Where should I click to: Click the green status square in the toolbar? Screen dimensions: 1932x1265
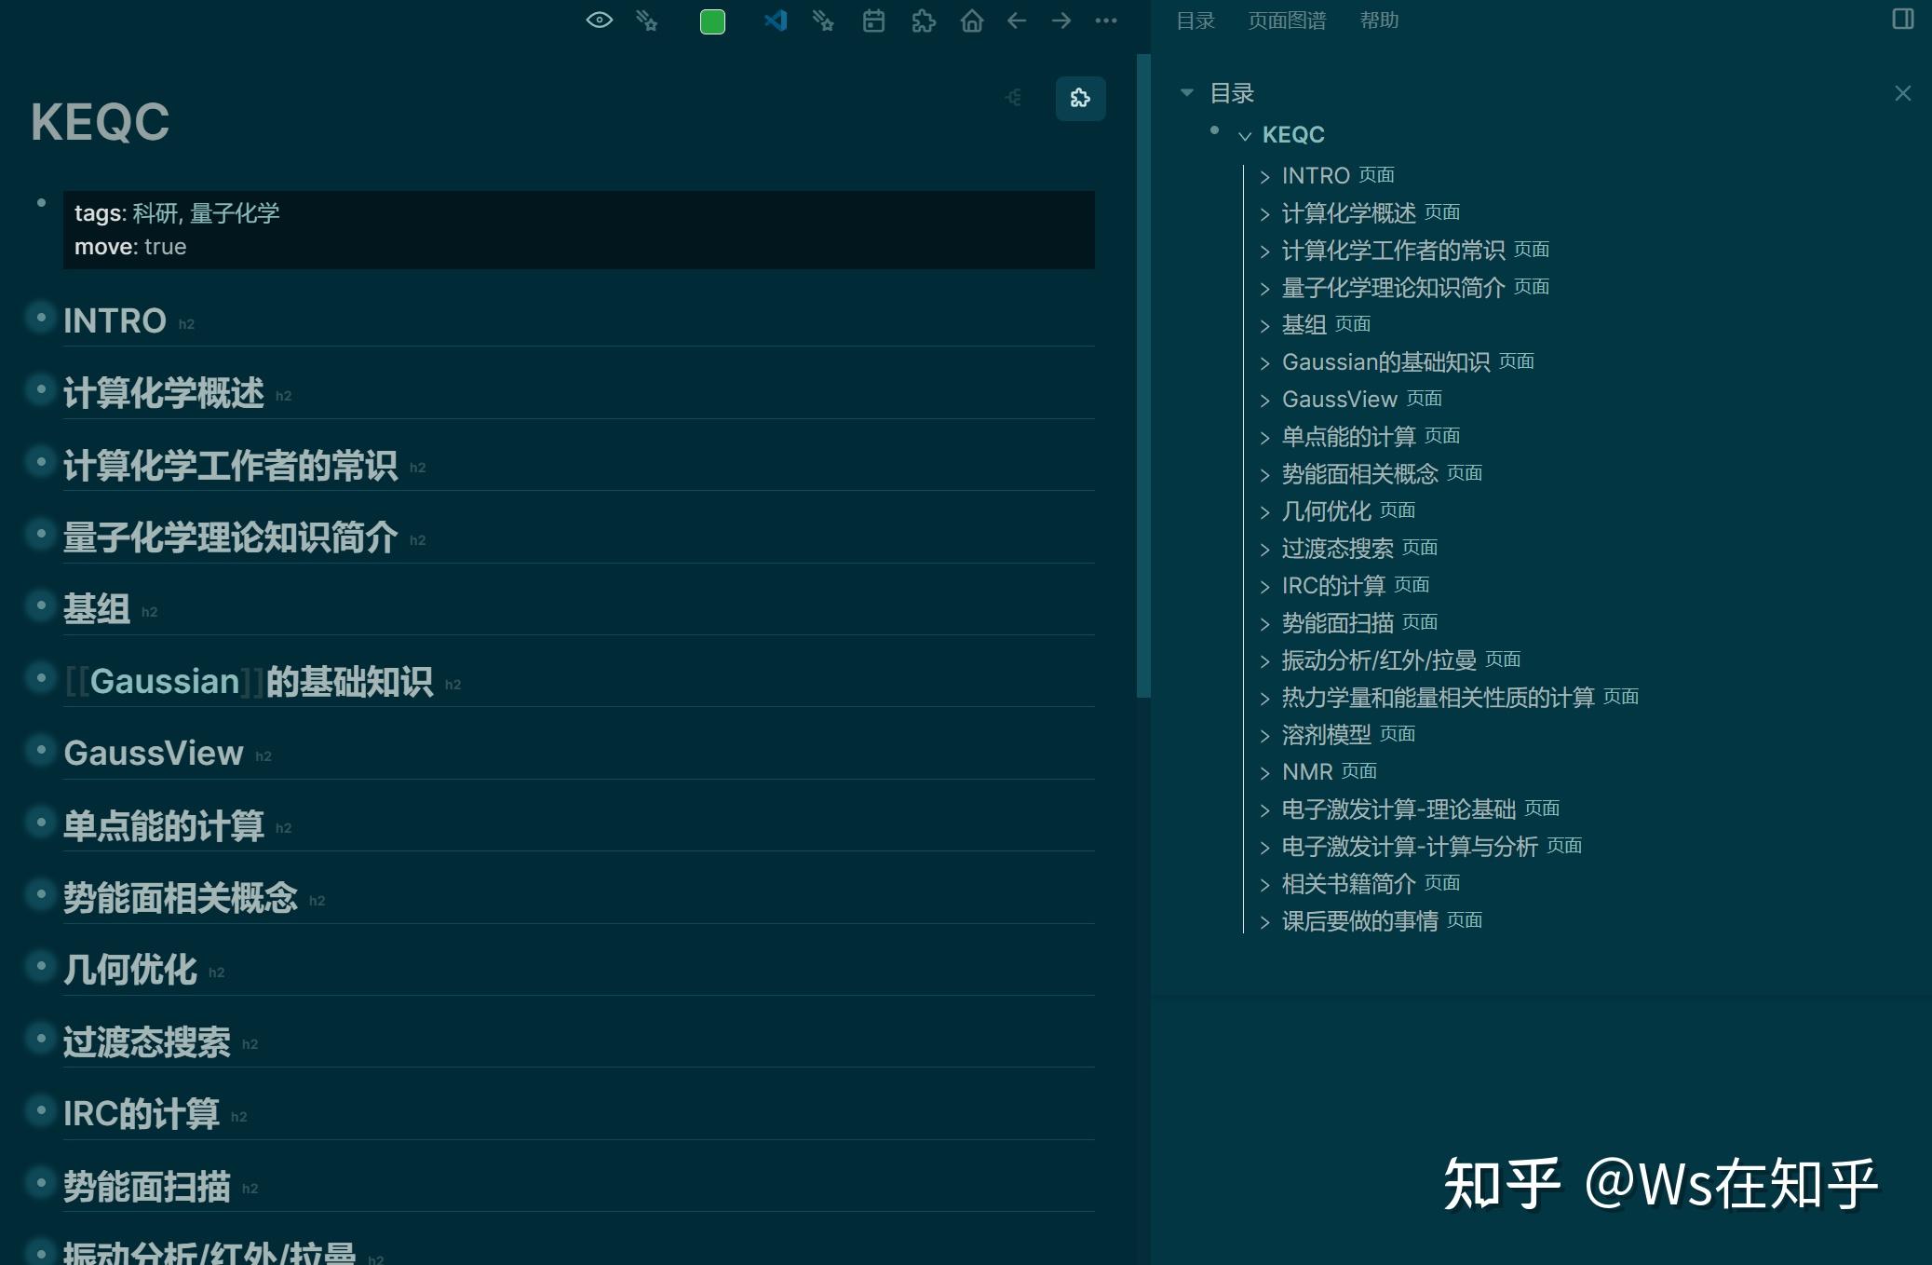[x=711, y=20]
